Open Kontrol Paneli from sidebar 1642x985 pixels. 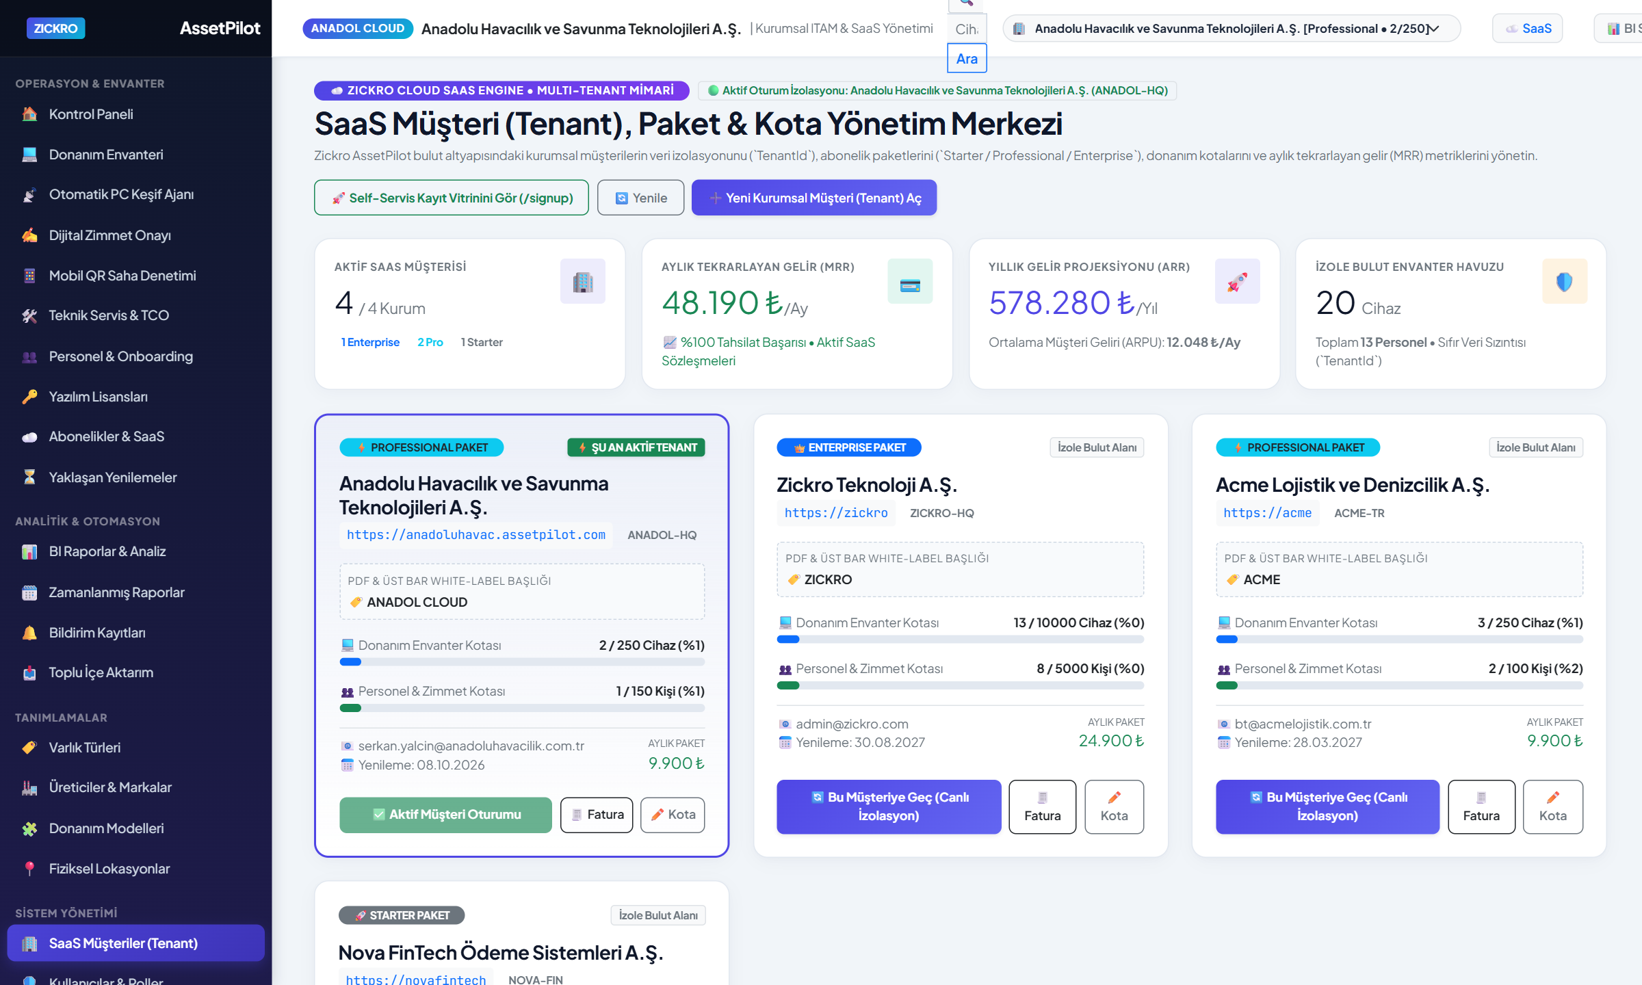coord(135,114)
